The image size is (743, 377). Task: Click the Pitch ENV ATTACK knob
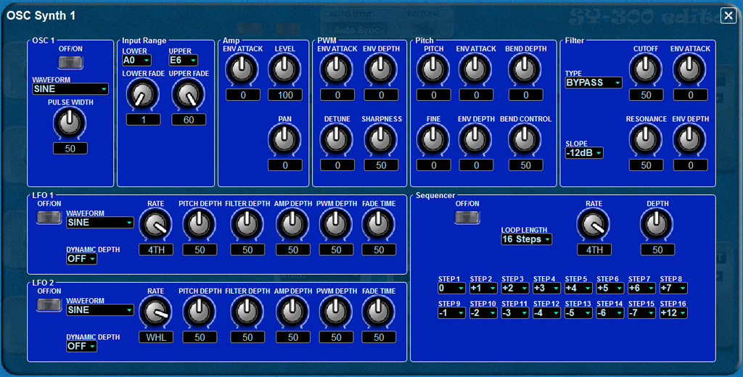coord(475,69)
